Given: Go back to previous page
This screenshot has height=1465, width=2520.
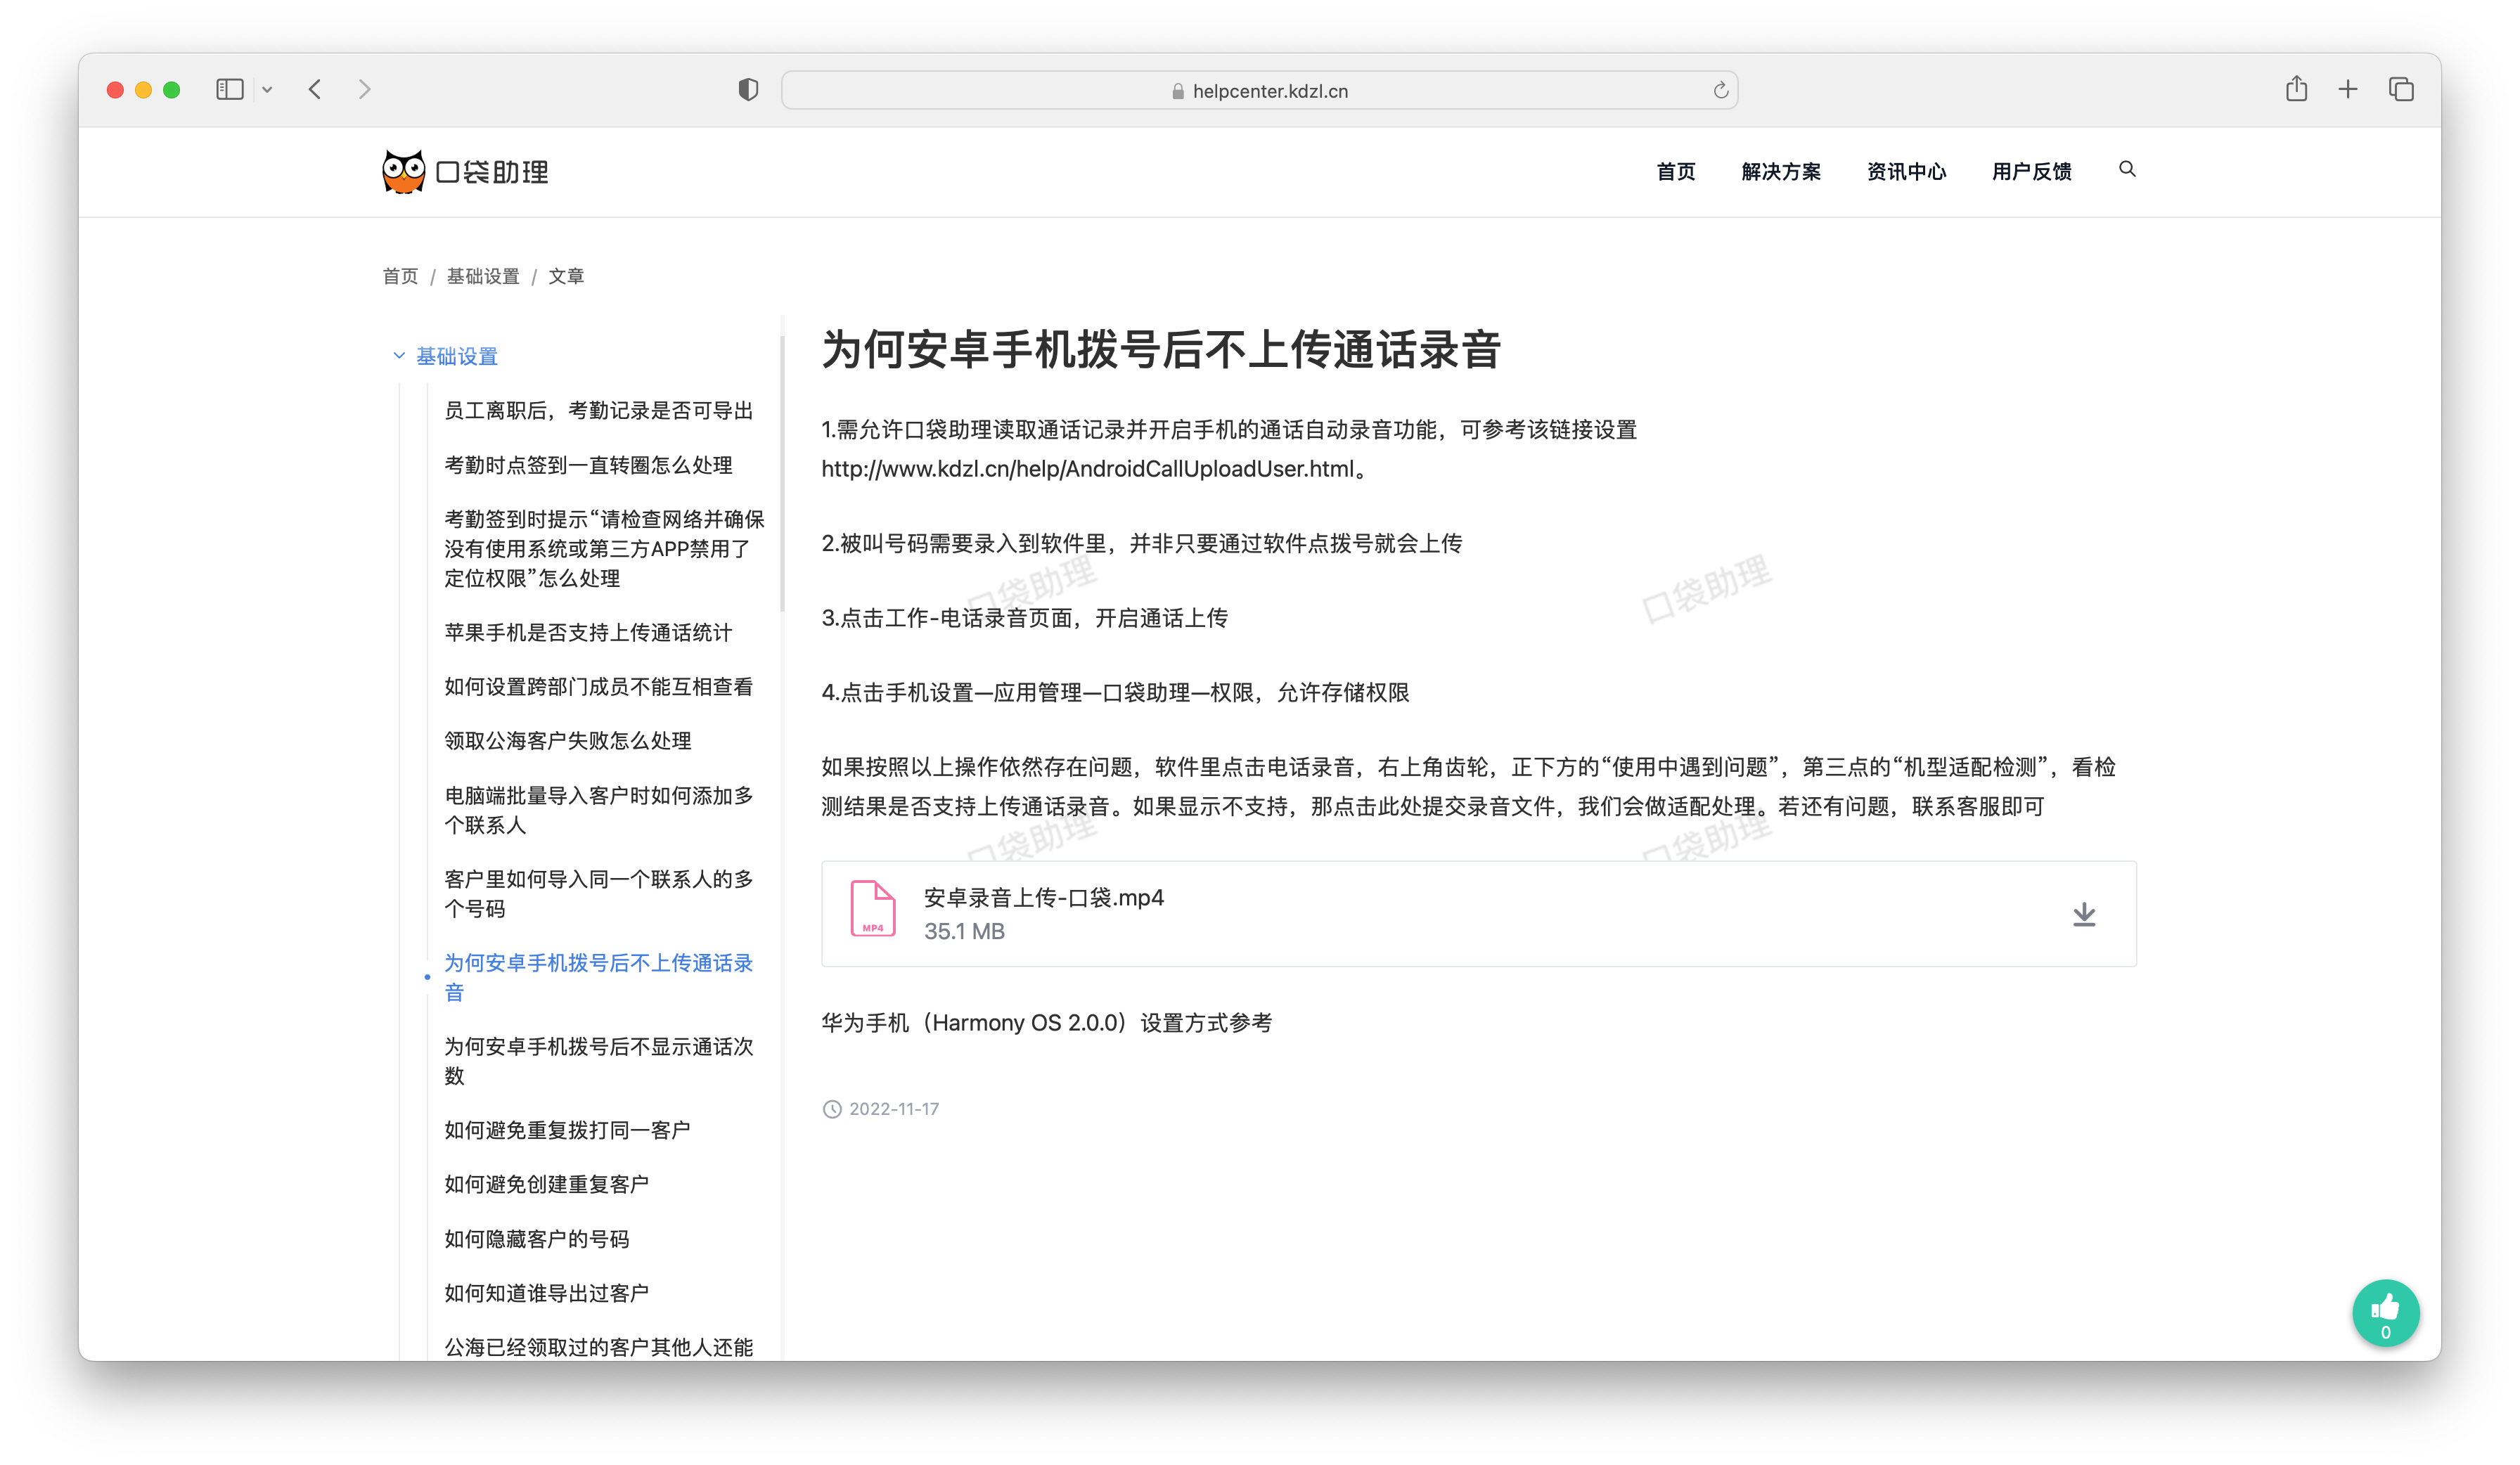Looking at the screenshot, I should click(315, 90).
